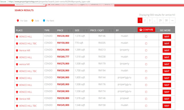Click the pin icon on RM330,000 row
Image resolution: width=184 pixels, height=110 pixels.
pos(17,71)
